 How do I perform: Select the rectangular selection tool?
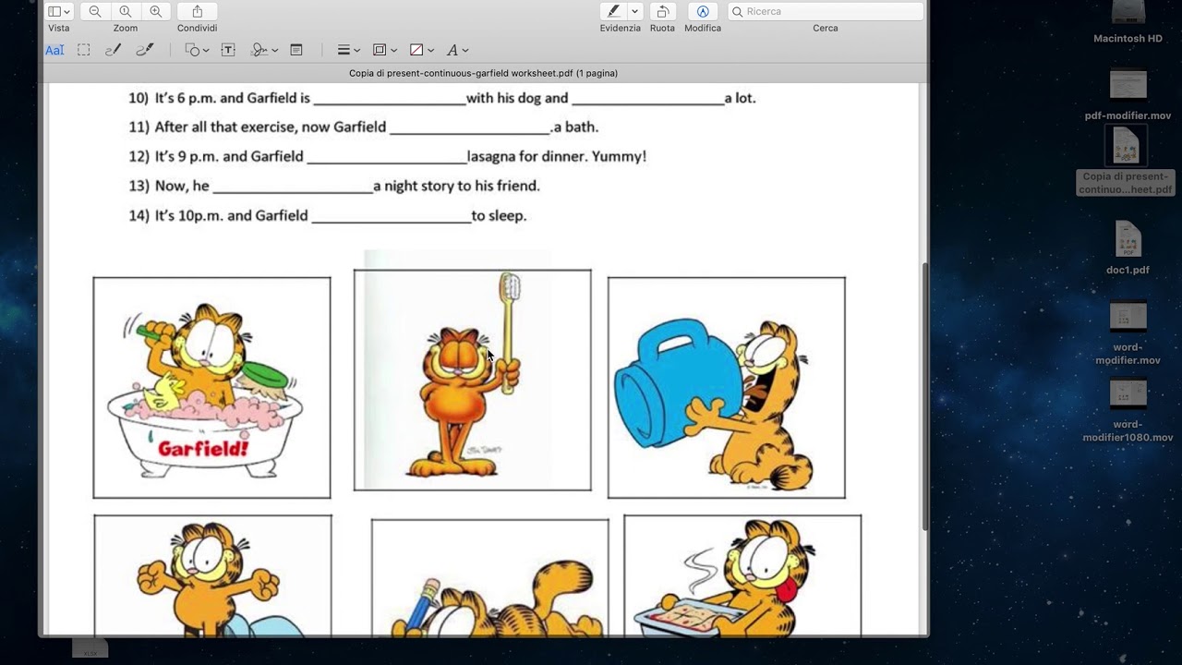(83, 50)
